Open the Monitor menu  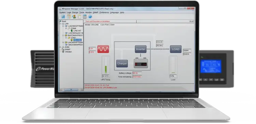click(x=88, y=13)
